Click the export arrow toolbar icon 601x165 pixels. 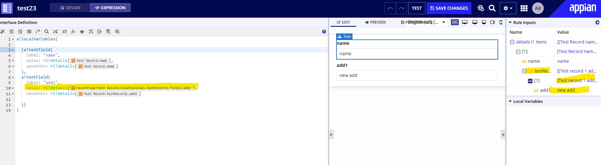pos(100,32)
